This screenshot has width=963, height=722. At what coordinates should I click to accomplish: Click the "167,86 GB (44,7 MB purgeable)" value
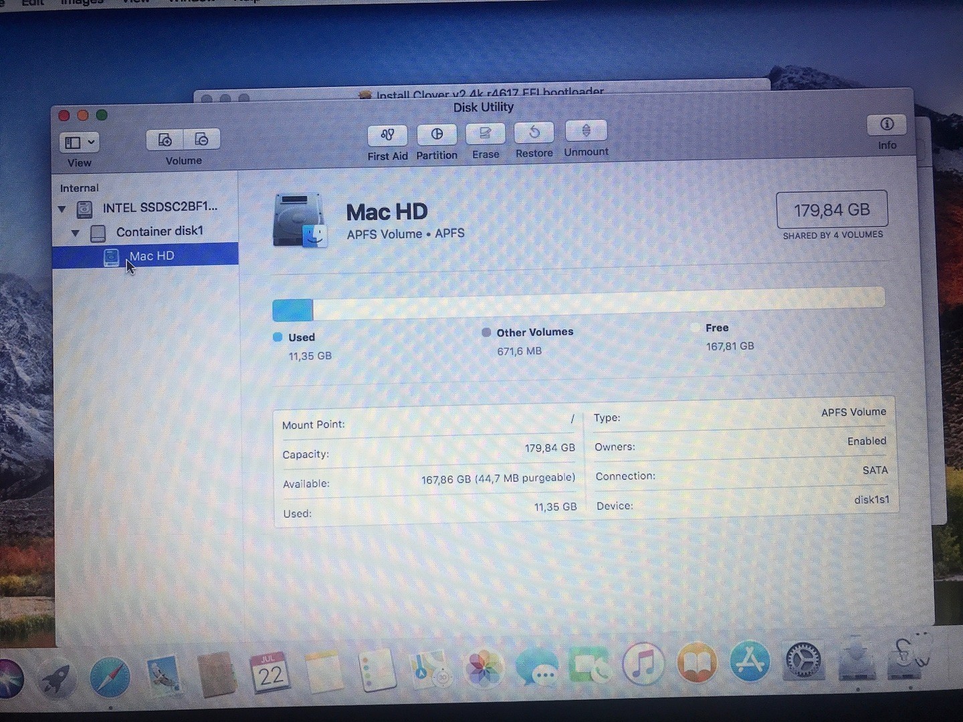[x=498, y=479]
